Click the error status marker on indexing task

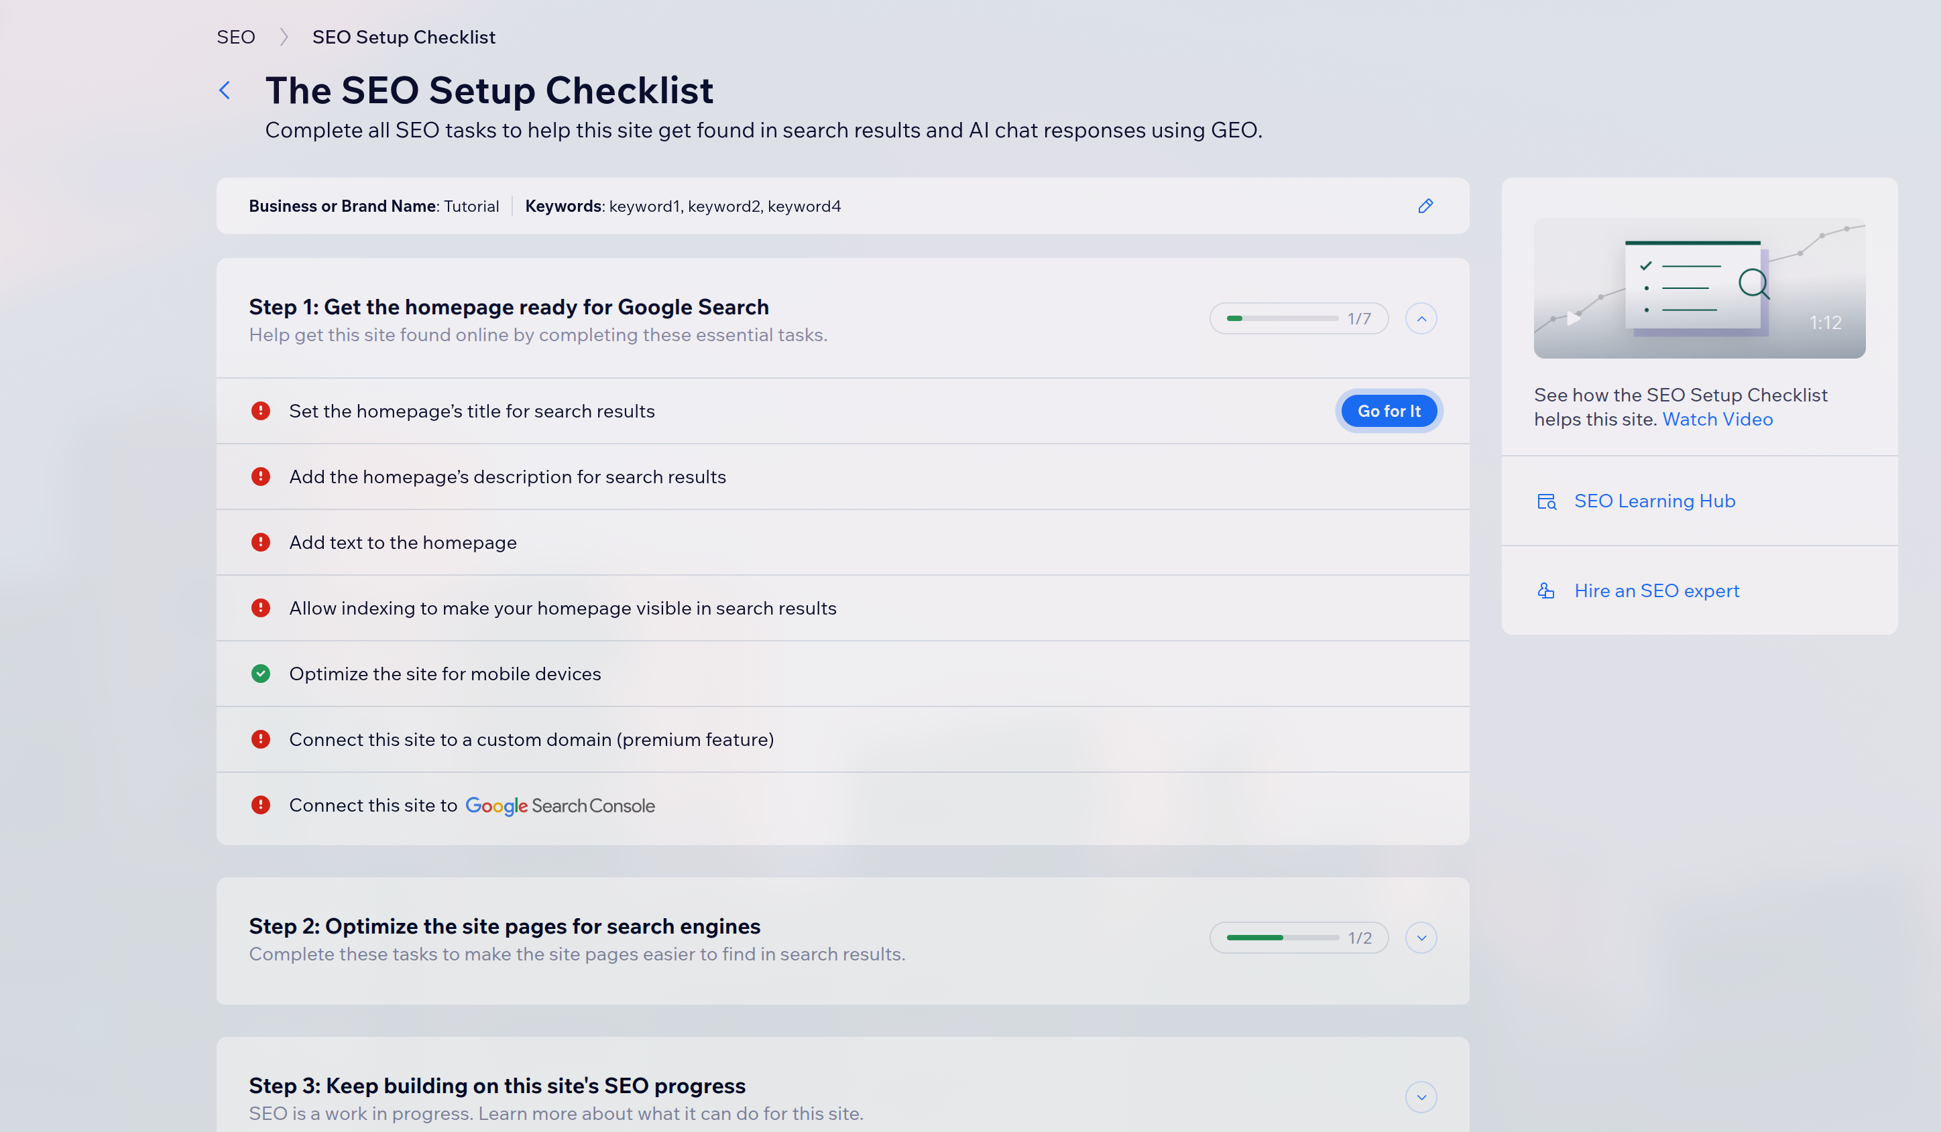261,608
